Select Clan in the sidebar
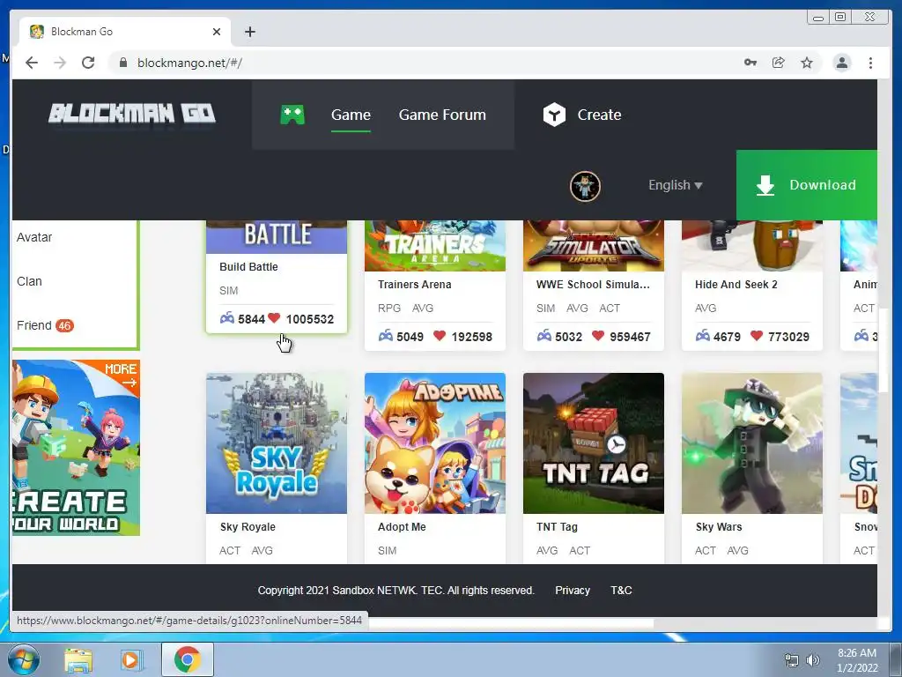This screenshot has width=902, height=677. 29,281
